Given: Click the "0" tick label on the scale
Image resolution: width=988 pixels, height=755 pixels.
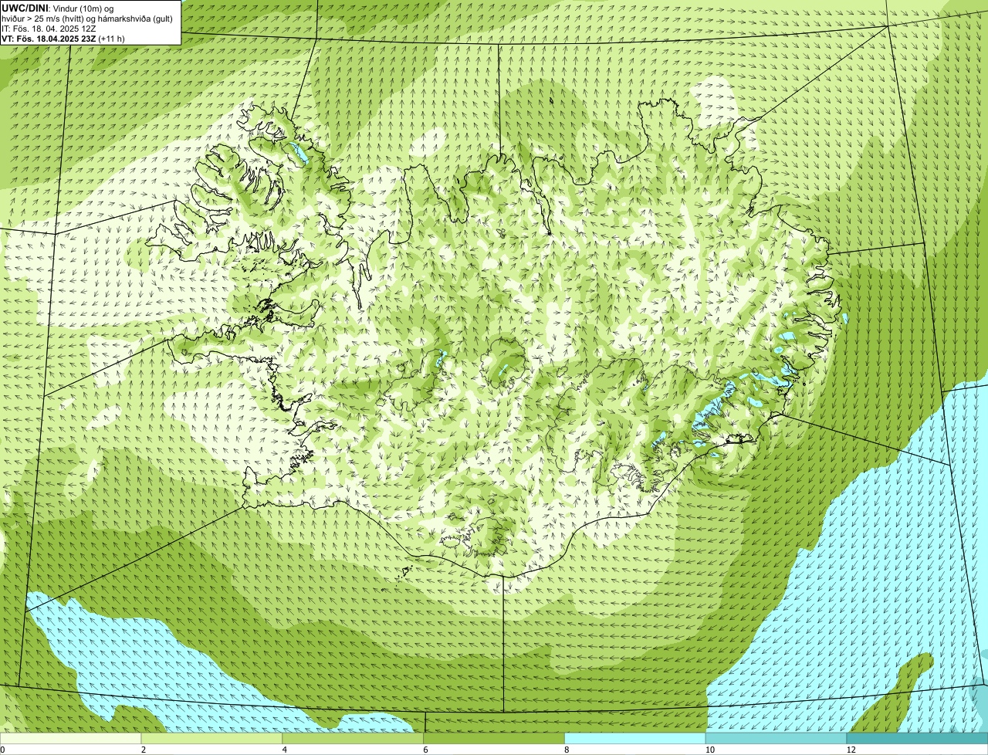Looking at the screenshot, I should [x=2, y=750].
